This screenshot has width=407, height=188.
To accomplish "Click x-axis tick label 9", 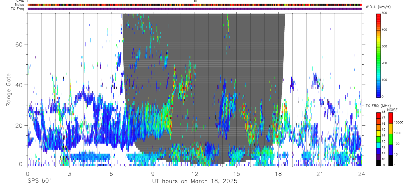I will [153, 173].
